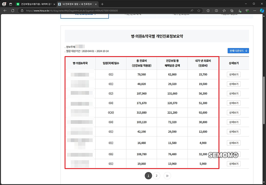This screenshot has height=185, width=266.
Task: Click the 221,280 benefit amount cell
Action: pyautogui.click(x=172, y=112)
